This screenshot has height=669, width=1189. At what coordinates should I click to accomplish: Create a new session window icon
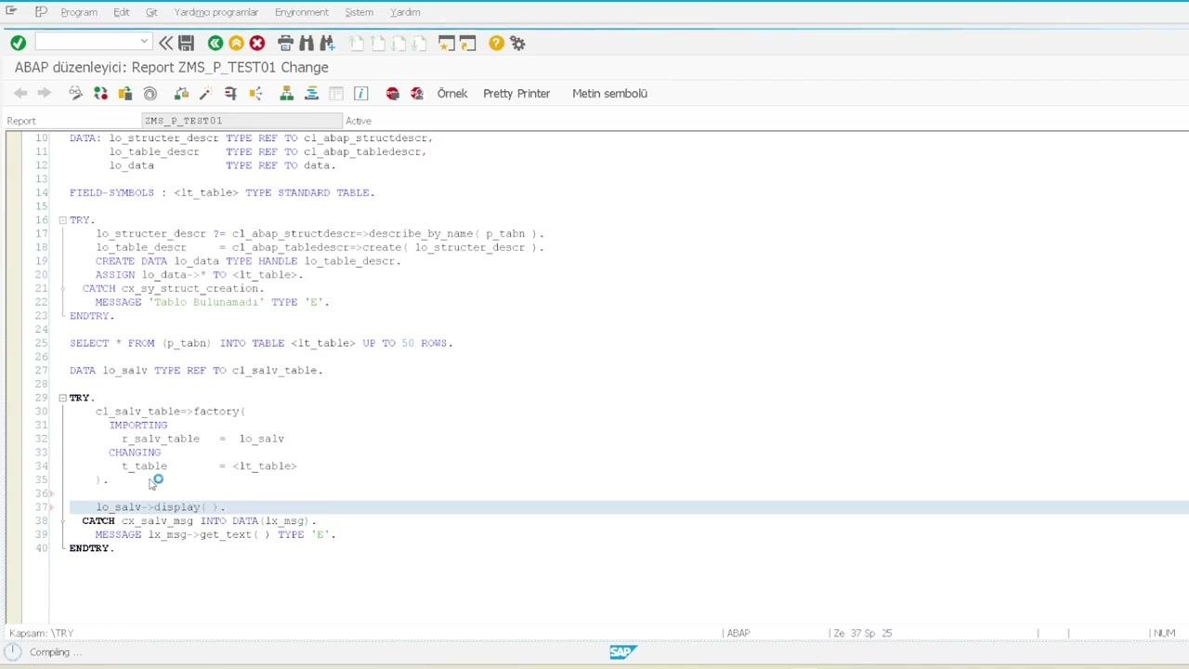pyautogui.click(x=446, y=43)
